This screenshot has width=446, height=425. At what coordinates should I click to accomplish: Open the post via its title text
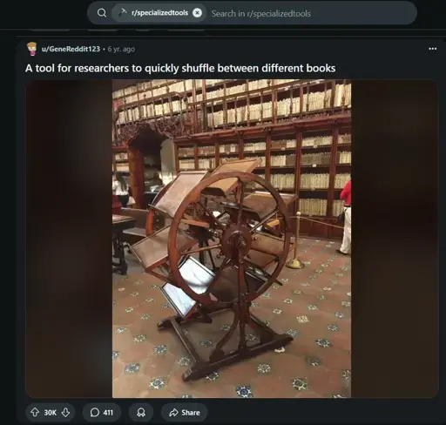click(180, 68)
